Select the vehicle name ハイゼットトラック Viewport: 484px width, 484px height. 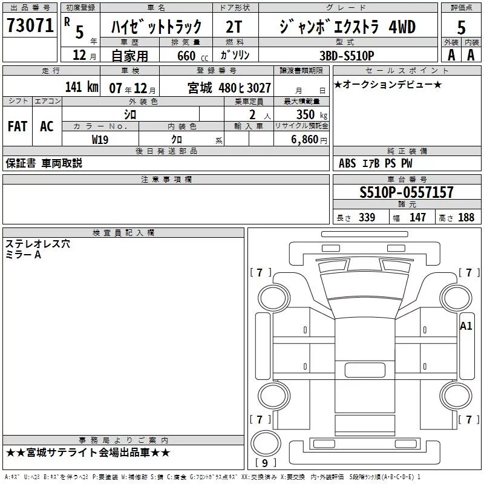[156, 27]
